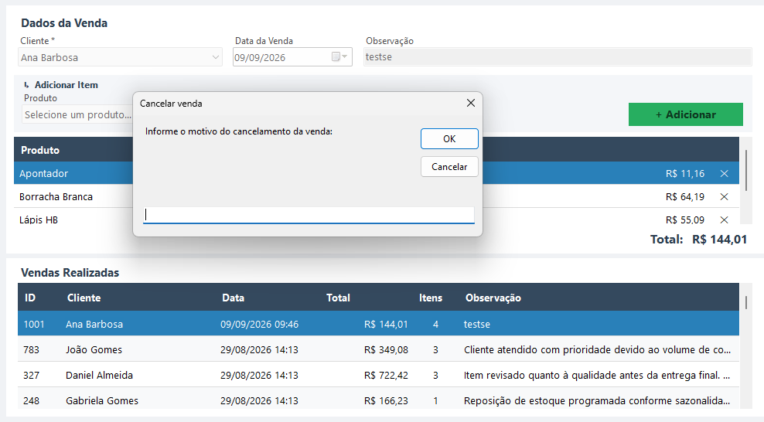Open the Cliente dropdown showing Ana Barbosa

pos(121,57)
